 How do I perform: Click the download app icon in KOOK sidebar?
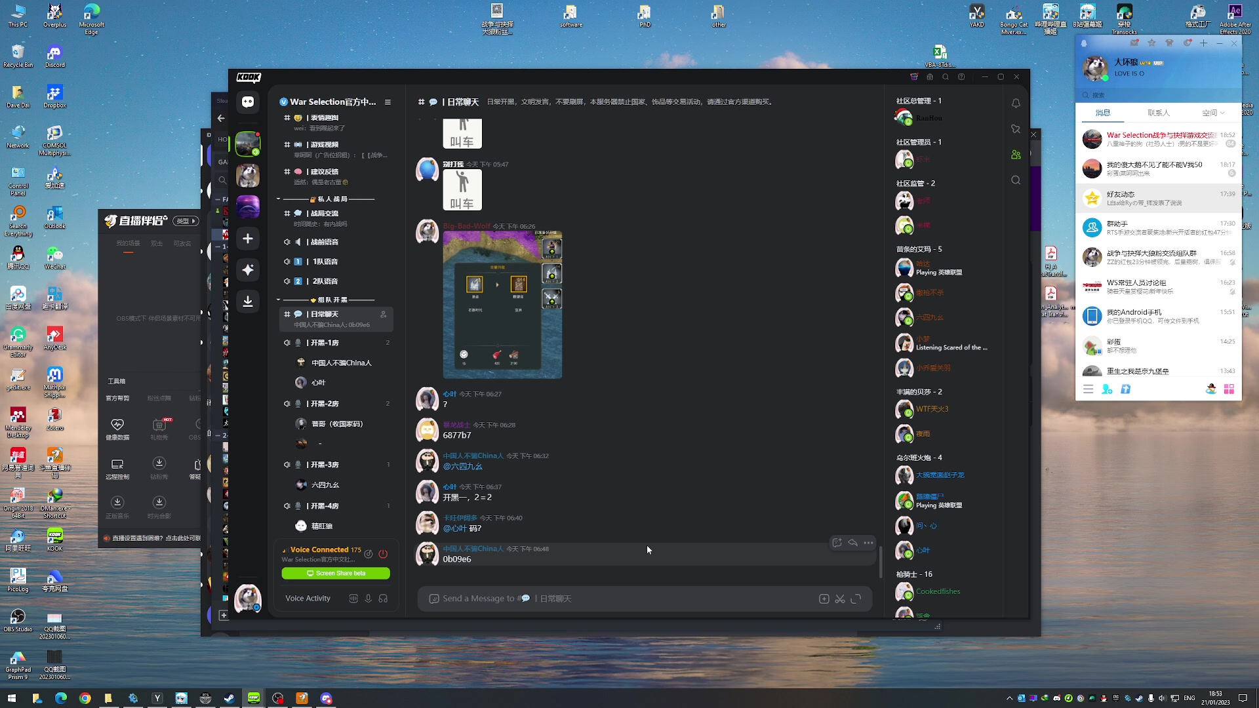pyautogui.click(x=248, y=301)
